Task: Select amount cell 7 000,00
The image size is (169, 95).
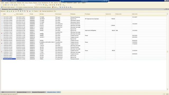Action: coord(110,19)
